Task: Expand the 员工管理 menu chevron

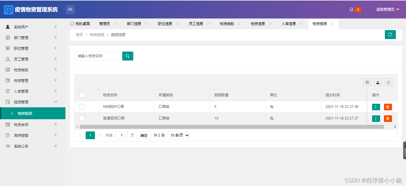Action: [x=56, y=59]
